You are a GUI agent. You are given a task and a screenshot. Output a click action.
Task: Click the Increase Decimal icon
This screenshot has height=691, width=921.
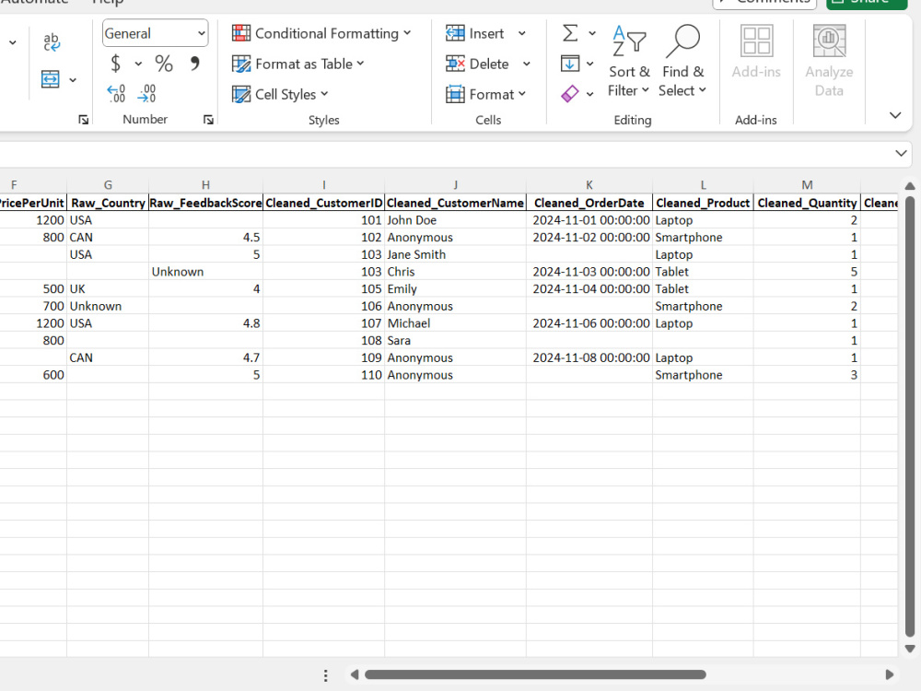pos(116,93)
